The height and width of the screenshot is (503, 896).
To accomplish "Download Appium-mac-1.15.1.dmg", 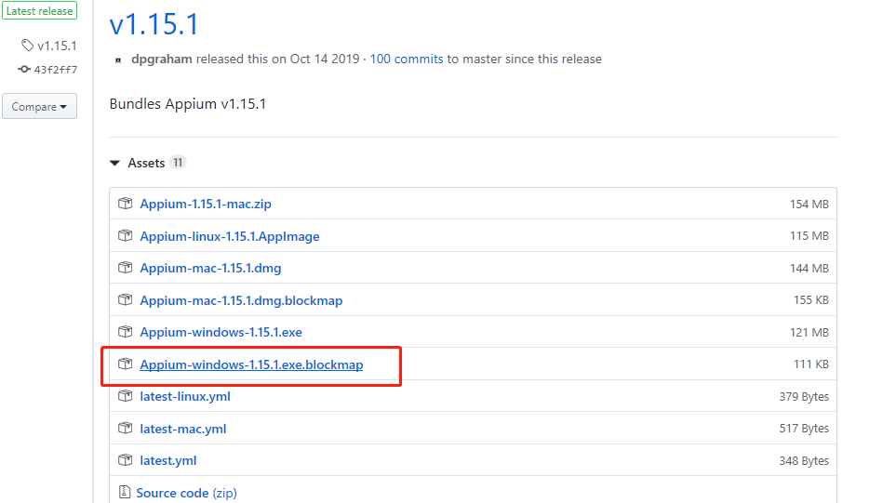I will [x=210, y=269].
